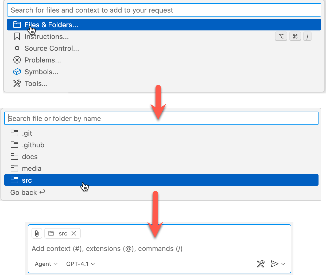Image resolution: width=326 pixels, height=275 pixels.
Task: Open the configure tools wrench icon
Action: coord(261,264)
